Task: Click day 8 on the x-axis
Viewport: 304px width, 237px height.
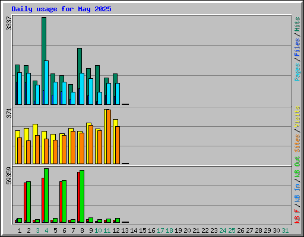Action: tap(82, 230)
